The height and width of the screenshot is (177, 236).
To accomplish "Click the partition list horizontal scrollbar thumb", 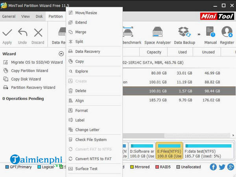I will [143, 135].
